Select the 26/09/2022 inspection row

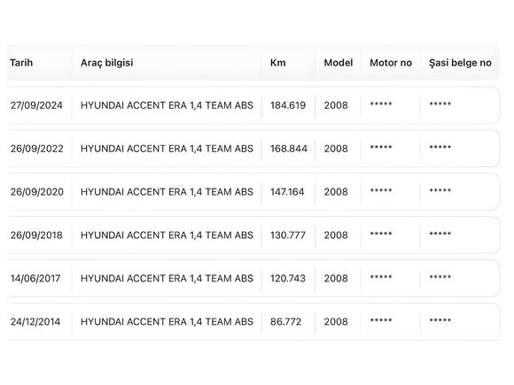253,149
